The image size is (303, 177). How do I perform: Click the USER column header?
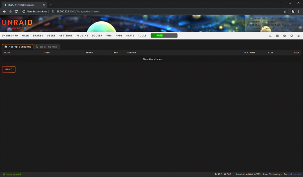47,52
